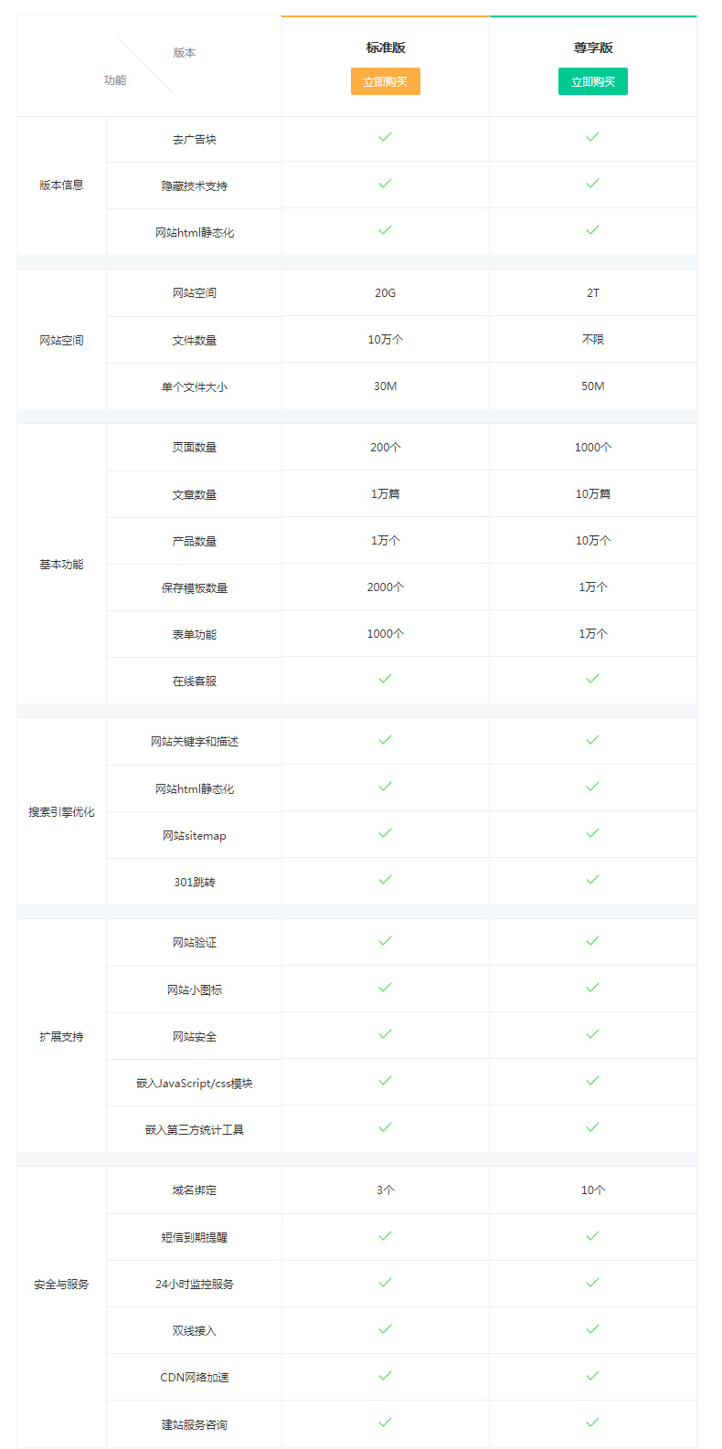The image size is (722, 1449).
Task: Click 尊享版 checkmark for 隐藏技术支持
Action: pos(593,184)
